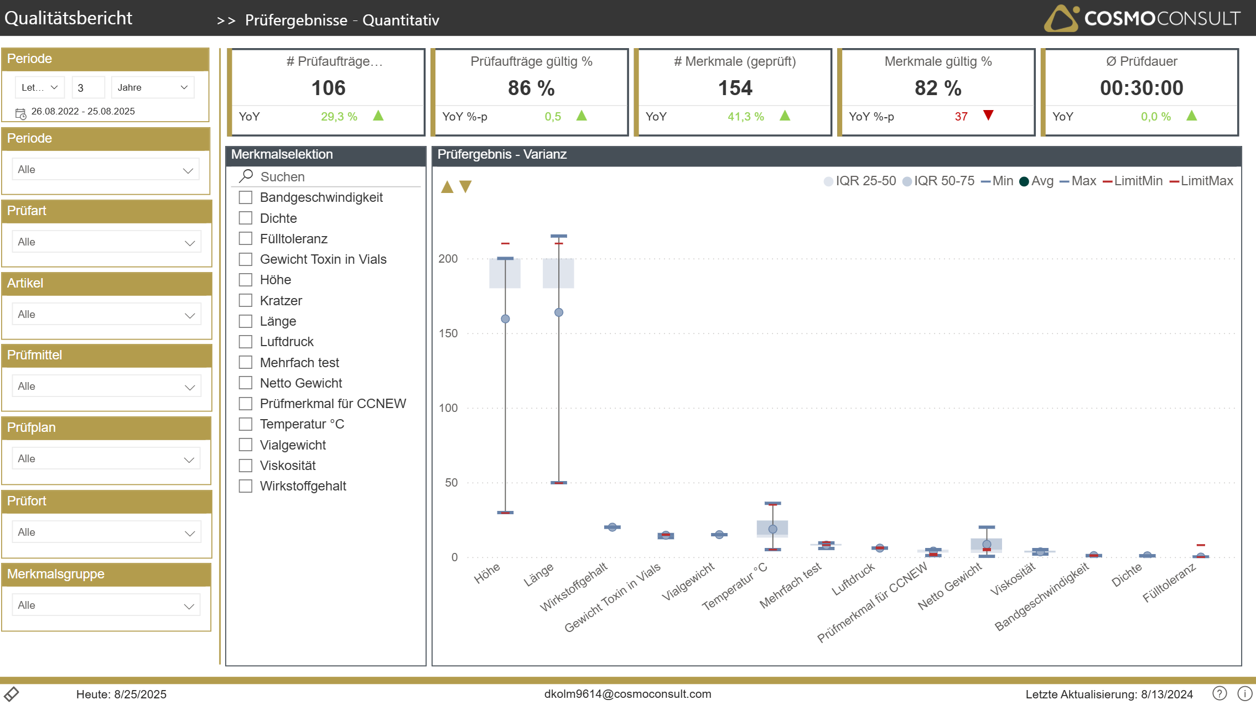Click the drill-down triangle in the Varianz chart
Image resolution: width=1256 pixels, height=705 pixels.
pyautogui.click(x=466, y=187)
